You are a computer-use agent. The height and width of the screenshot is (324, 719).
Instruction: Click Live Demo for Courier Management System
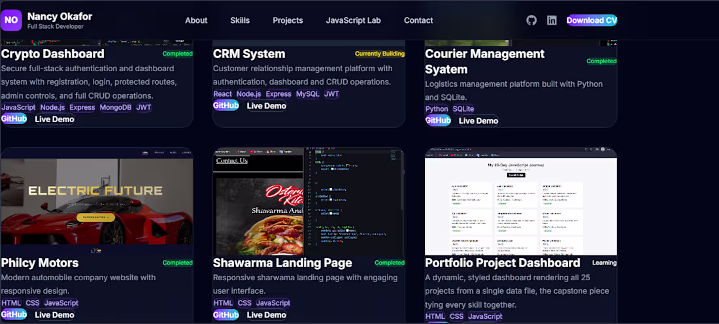tap(478, 121)
